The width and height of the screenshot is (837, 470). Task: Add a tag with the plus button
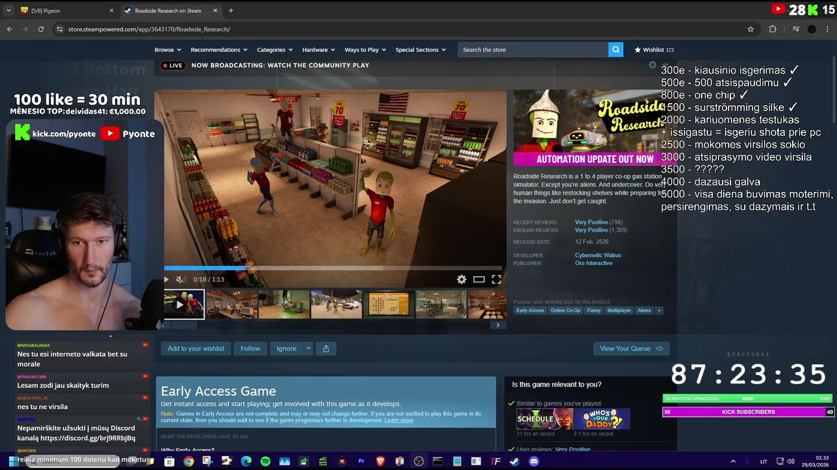click(x=659, y=311)
